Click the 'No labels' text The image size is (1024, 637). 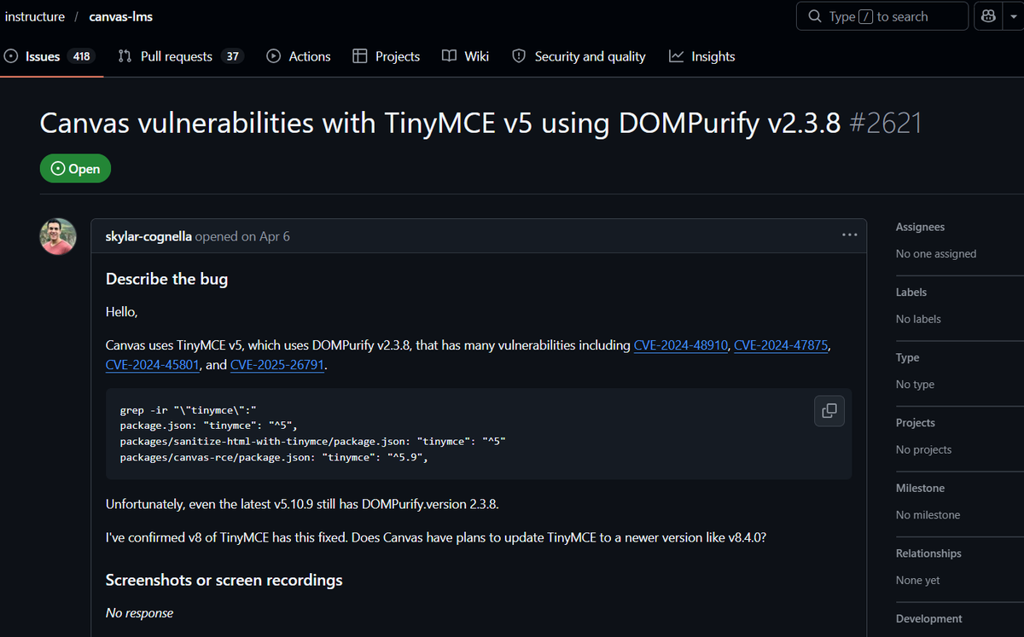coord(918,319)
